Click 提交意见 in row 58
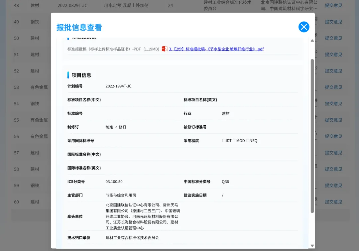Screen dimensions: 359x251 click(333, 169)
